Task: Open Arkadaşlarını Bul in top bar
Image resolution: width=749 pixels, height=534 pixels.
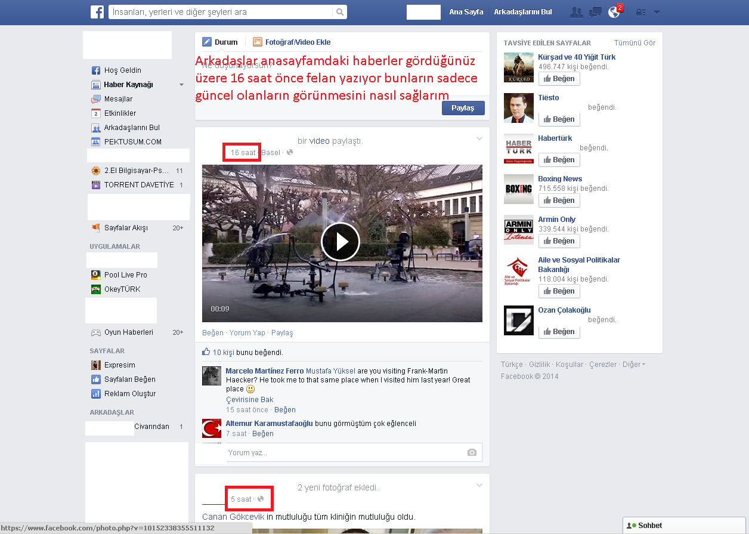Action: (523, 12)
